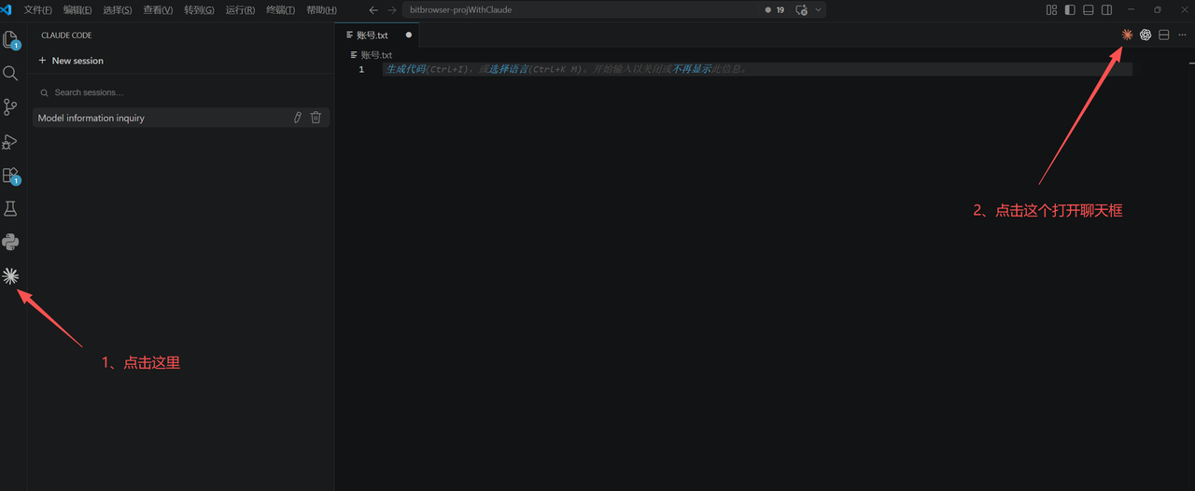
Task: Toggle the bottom panel visibility
Action: coord(1089,9)
